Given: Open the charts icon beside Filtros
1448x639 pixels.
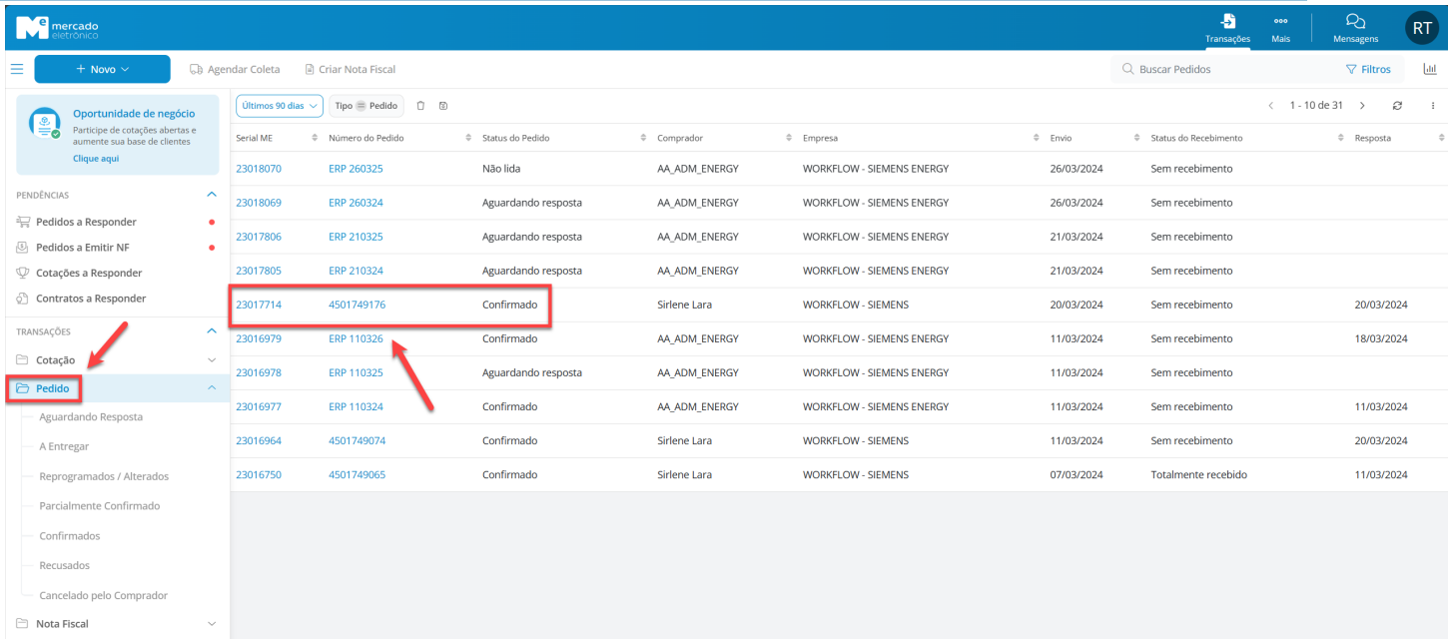Looking at the screenshot, I should 1430,69.
